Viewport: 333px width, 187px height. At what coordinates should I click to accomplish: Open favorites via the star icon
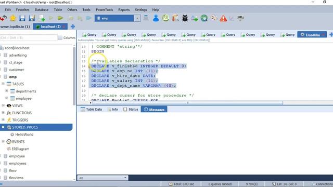(x=13, y=18)
